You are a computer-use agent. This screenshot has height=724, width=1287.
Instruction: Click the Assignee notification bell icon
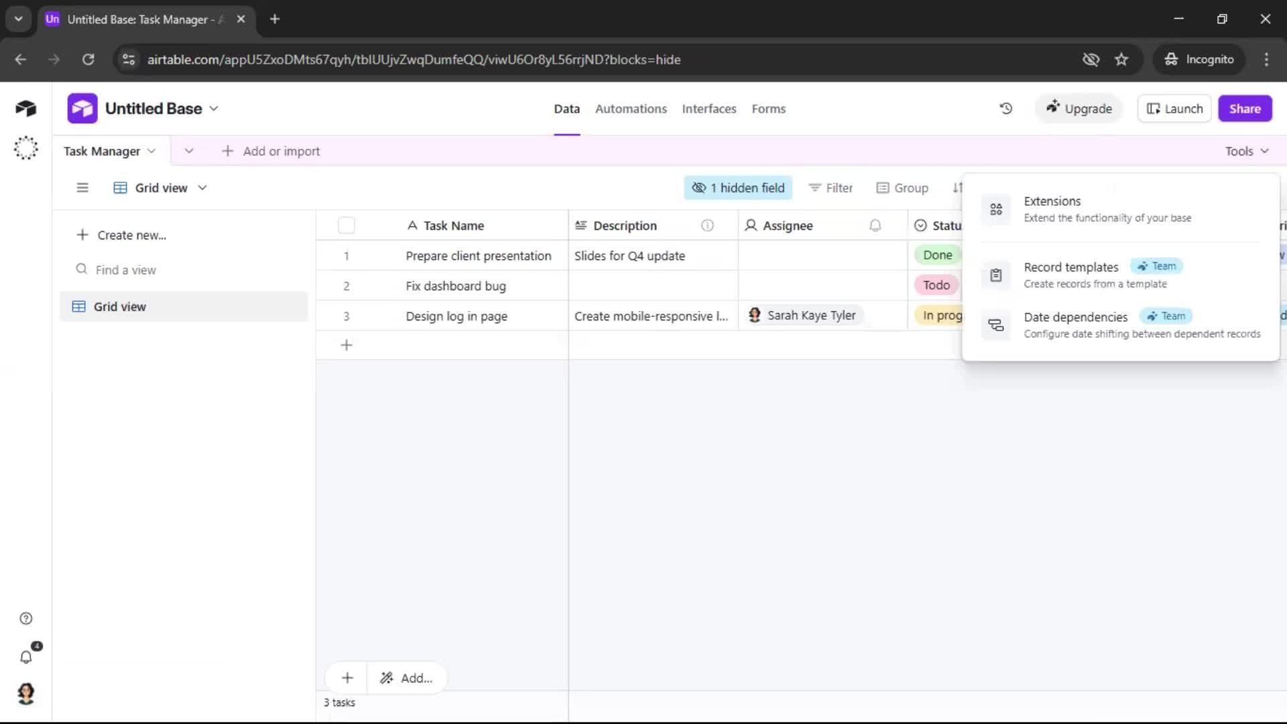pos(875,226)
